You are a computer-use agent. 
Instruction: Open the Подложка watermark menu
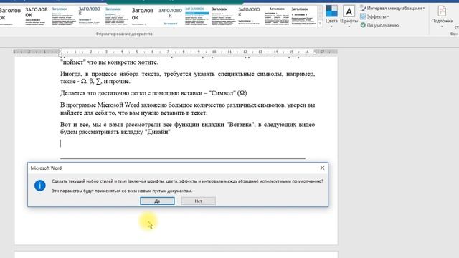442,16
